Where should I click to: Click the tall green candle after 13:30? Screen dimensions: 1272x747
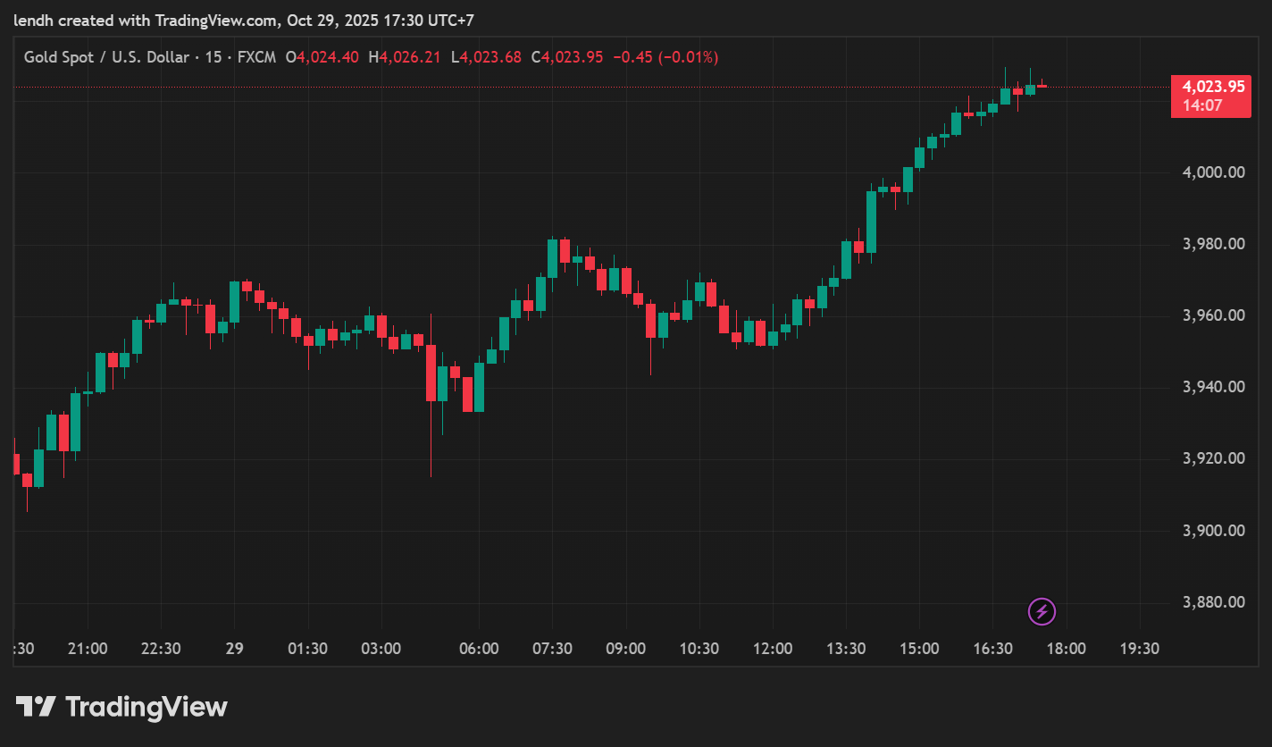tap(871, 222)
